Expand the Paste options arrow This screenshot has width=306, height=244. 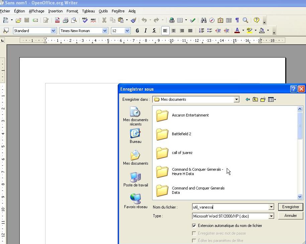point(127,20)
